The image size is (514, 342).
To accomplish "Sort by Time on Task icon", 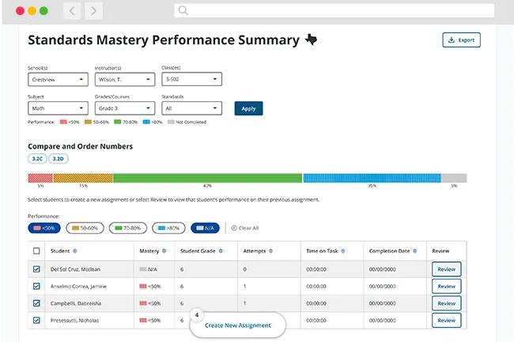I will (x=343, y=251).
